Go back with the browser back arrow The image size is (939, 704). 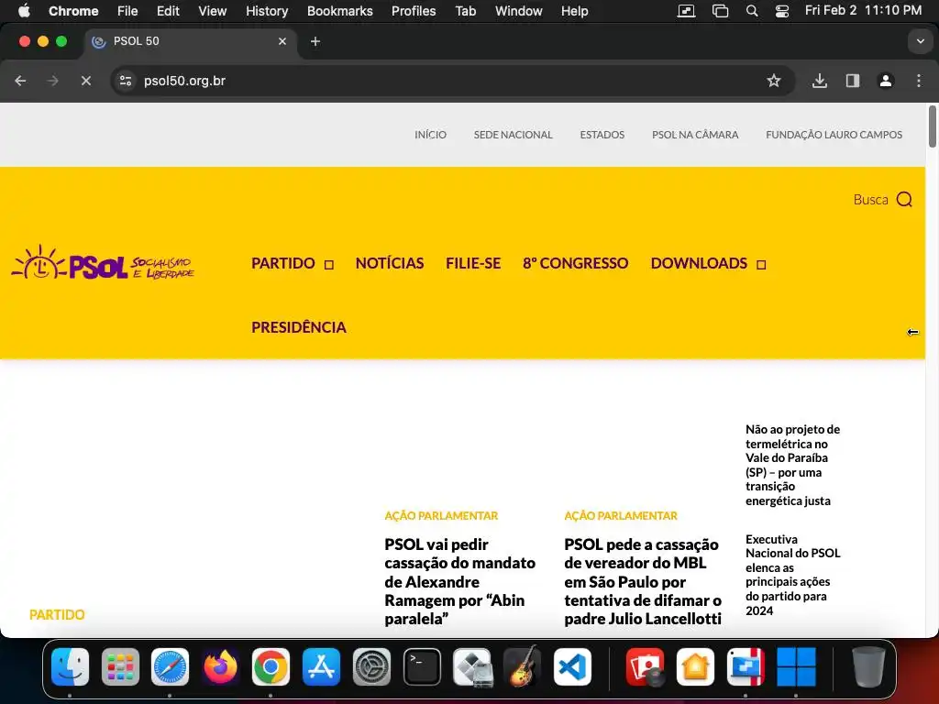coord(20,81)
